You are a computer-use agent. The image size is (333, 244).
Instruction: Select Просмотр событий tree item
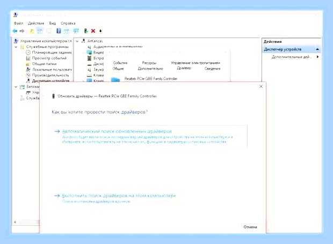coord(49,58)
